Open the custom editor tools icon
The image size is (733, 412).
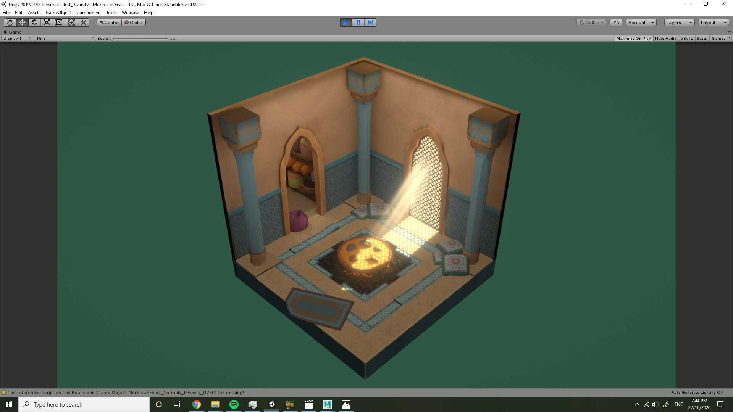point(83,22)
